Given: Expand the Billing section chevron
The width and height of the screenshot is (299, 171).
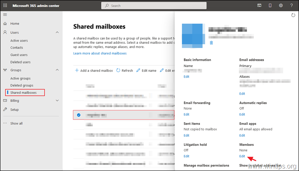Looking at the screenshot, I should 57,100.
